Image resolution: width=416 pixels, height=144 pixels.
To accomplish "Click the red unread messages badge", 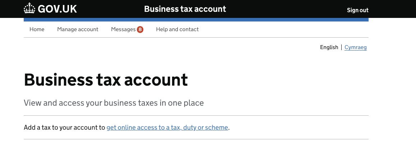I will click(x=140, y=29).
